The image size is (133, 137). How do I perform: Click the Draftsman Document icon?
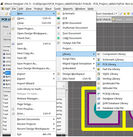[x=58, y=28]
